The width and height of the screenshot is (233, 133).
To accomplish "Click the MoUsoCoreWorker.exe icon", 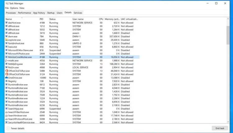I will (x=7, y=57).
